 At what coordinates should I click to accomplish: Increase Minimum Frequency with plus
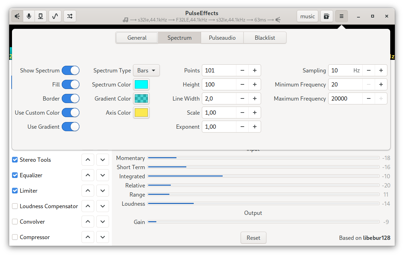pyautogui.click(x=381, y=84)
